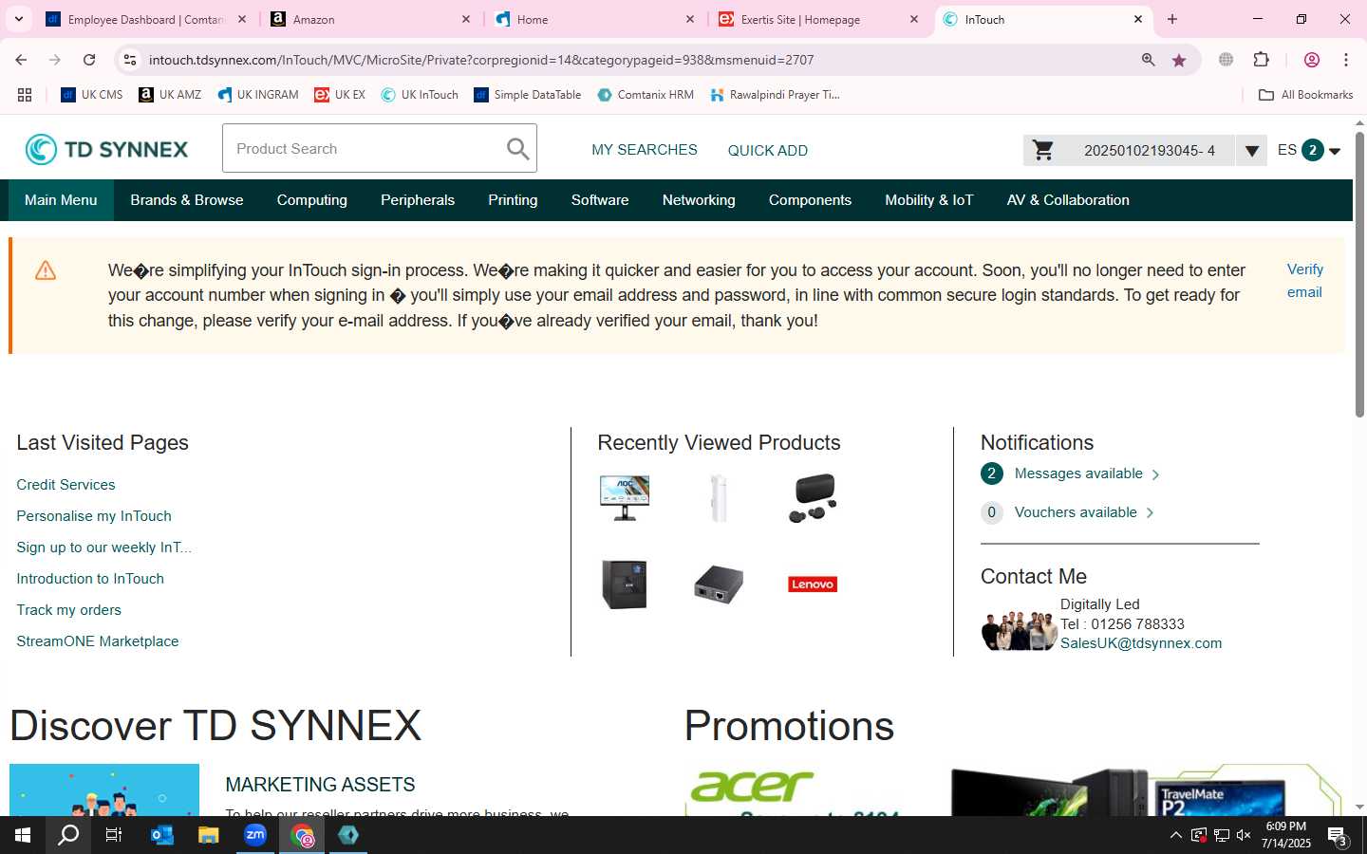Open the UK INGRAM bookmark
Screen dimensions: 1367x854
coord(258,95)
